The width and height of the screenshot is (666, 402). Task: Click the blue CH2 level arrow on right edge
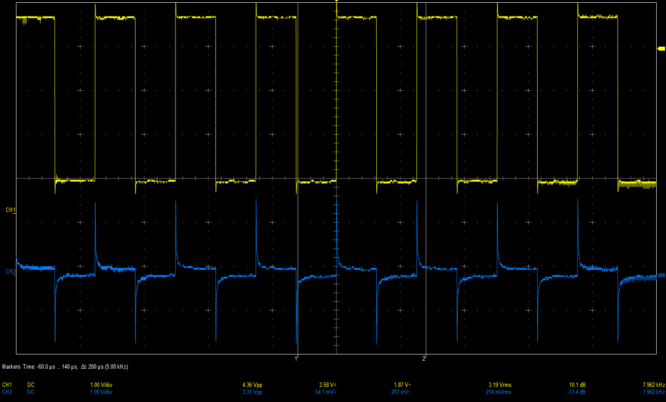tap(661, 275)
